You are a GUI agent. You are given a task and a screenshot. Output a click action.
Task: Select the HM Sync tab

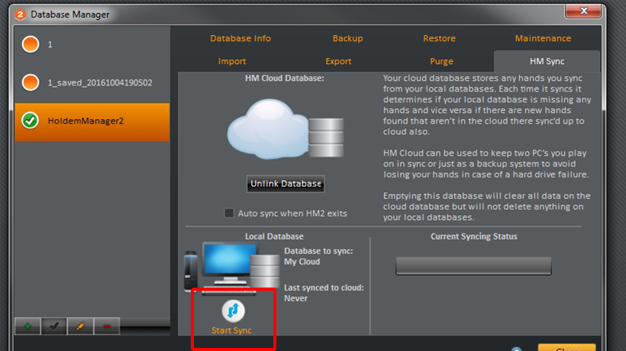(x=547, y=61)
